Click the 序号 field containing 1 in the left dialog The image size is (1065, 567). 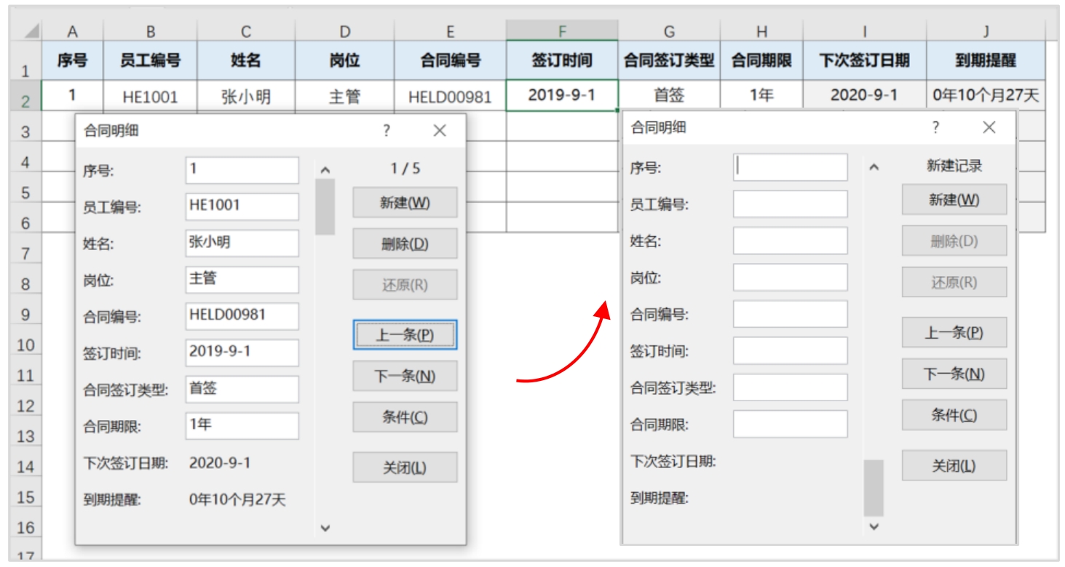point(242,170)
